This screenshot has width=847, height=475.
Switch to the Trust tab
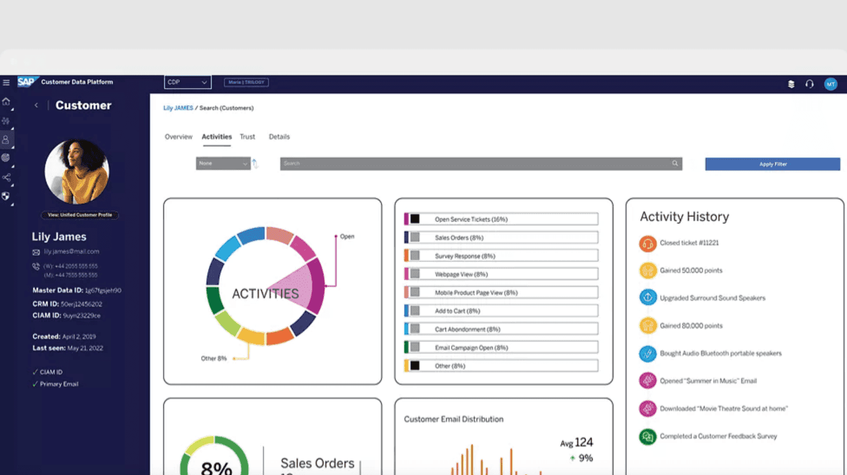tap(248, 137)
